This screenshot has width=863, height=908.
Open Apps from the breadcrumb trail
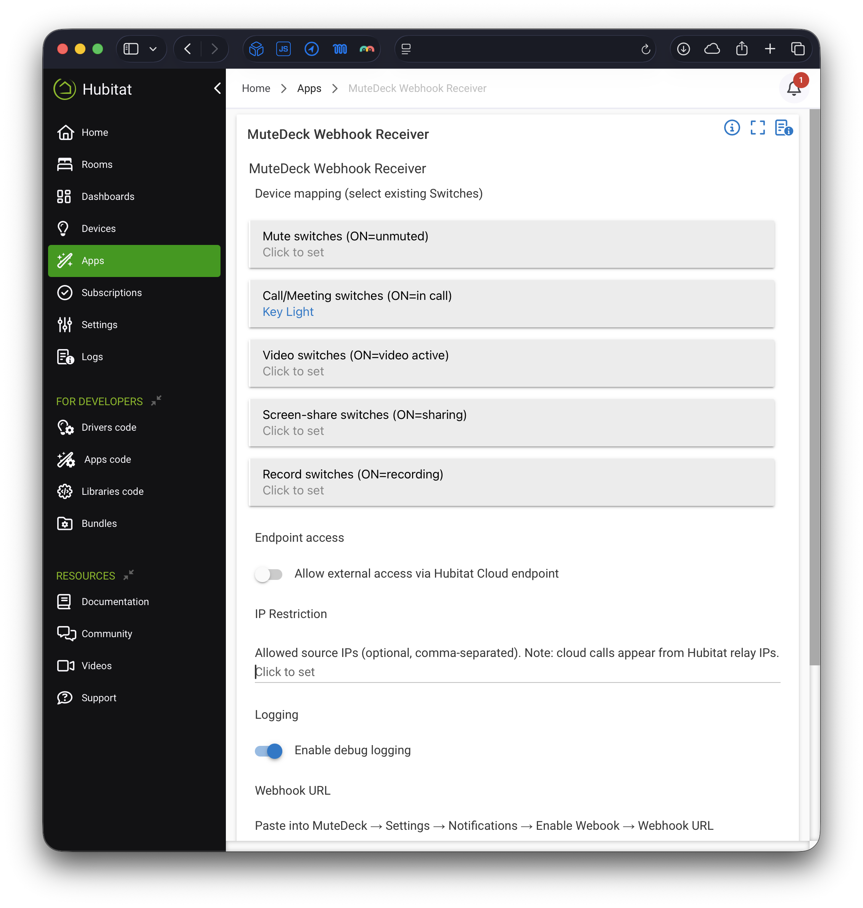(x=309, y=88)
